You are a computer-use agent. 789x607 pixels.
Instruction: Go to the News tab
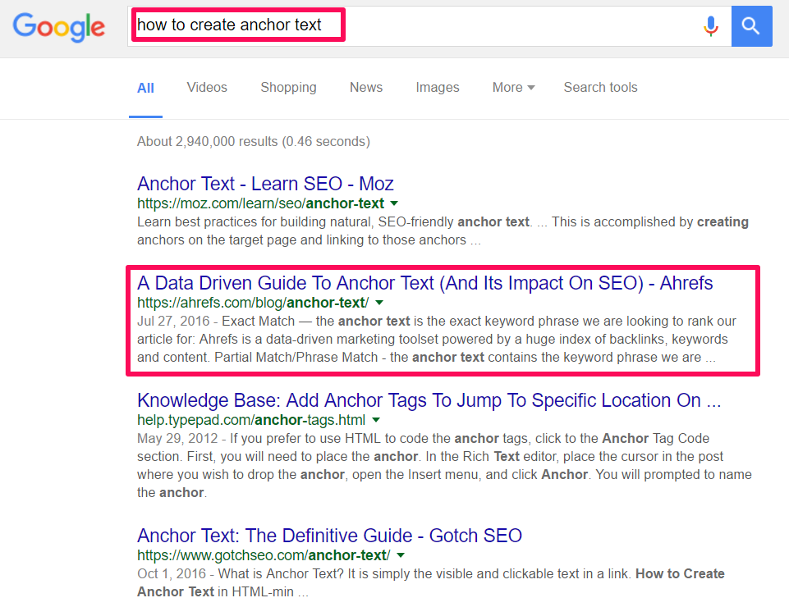(x=366, y=88)
